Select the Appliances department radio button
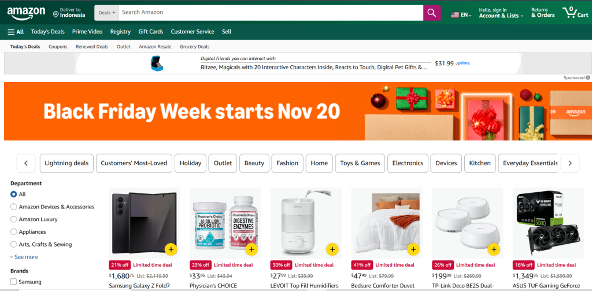Image resolution: width=592 pixels, height=291 pixels. pos(14,232)
